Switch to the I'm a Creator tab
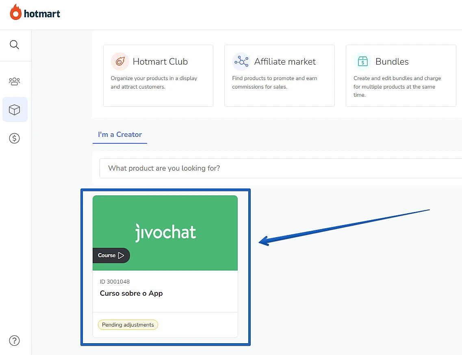 (120, 134)
